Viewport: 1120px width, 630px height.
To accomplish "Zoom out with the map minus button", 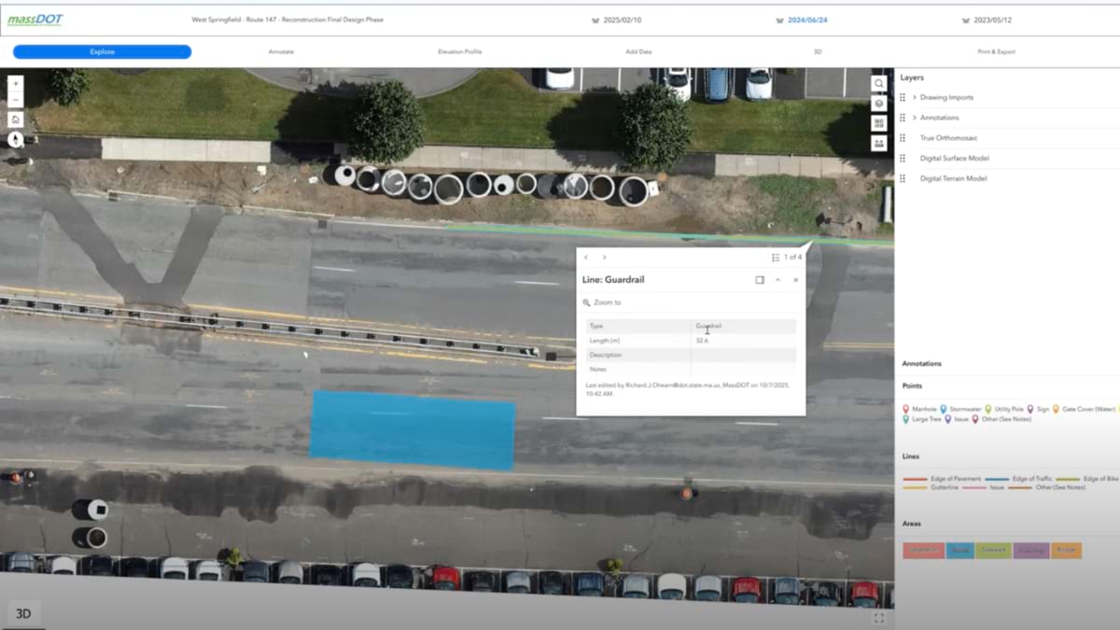I will (x=15, y=99).
